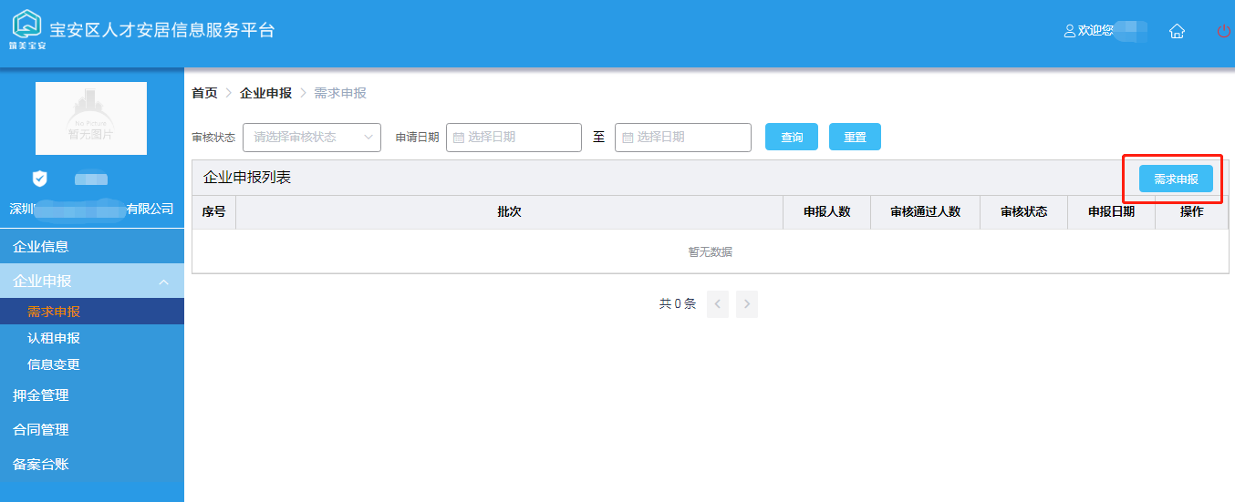Click the 需求申报 button in list header
Viewport: 1235px width, 502px height.
[x=1176, y=179]
